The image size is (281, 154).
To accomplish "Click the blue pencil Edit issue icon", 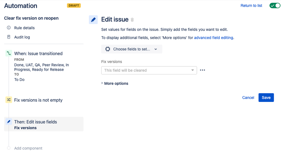I will pos(93,20).
